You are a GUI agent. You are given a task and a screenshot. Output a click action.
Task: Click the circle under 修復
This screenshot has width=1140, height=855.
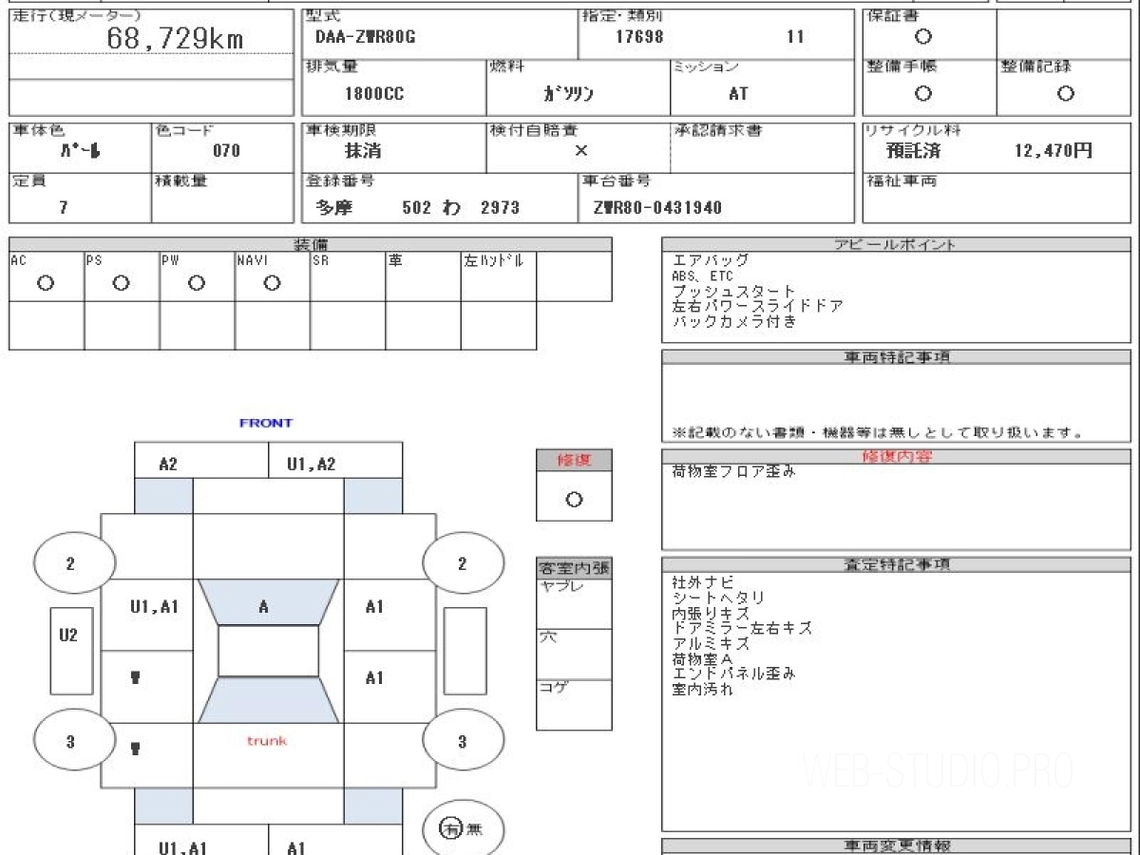coord(574,500)
